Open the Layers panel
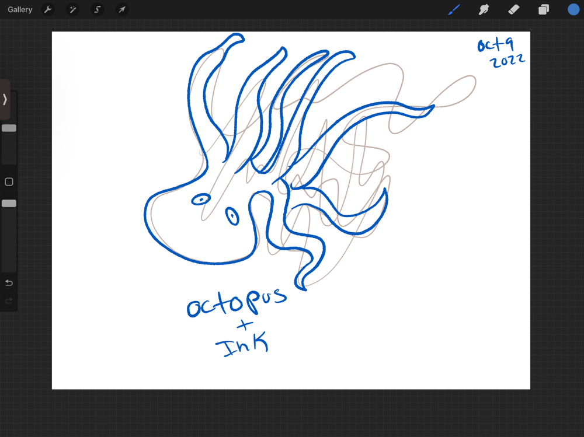The width and height of the screenshot is (584, 437). (x=544, y=9)
